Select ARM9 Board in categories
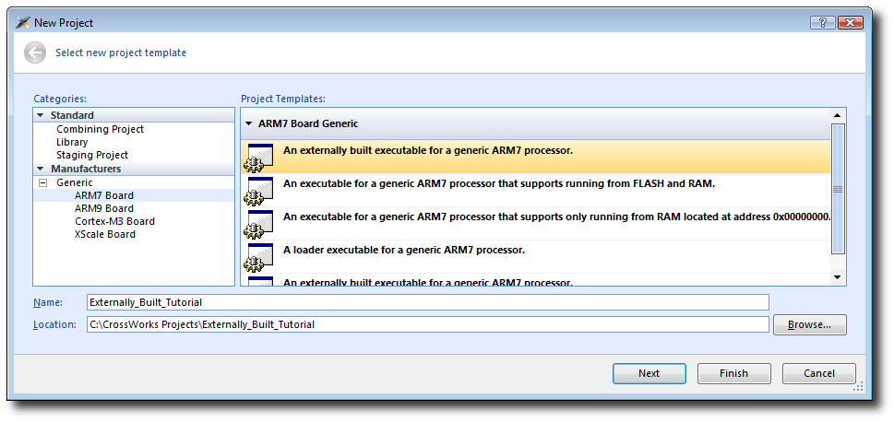The width and height of the screenshot is (894, 422). coord(103,208)
